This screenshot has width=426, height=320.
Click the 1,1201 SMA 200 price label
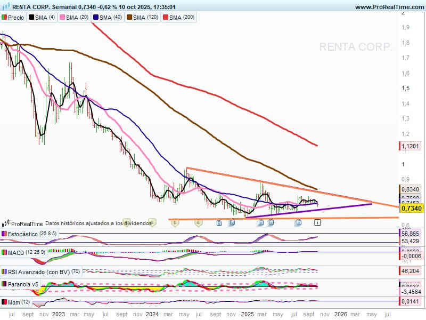click(x=412, y=146)
